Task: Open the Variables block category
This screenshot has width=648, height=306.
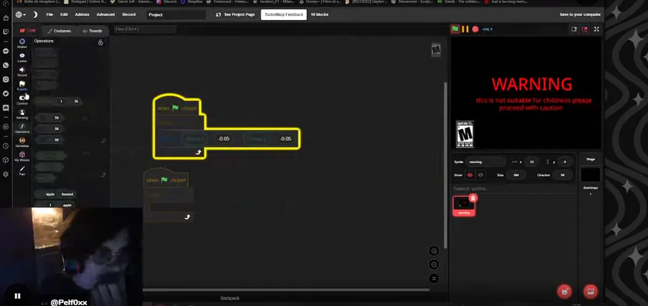Action: tap(22, 142)
